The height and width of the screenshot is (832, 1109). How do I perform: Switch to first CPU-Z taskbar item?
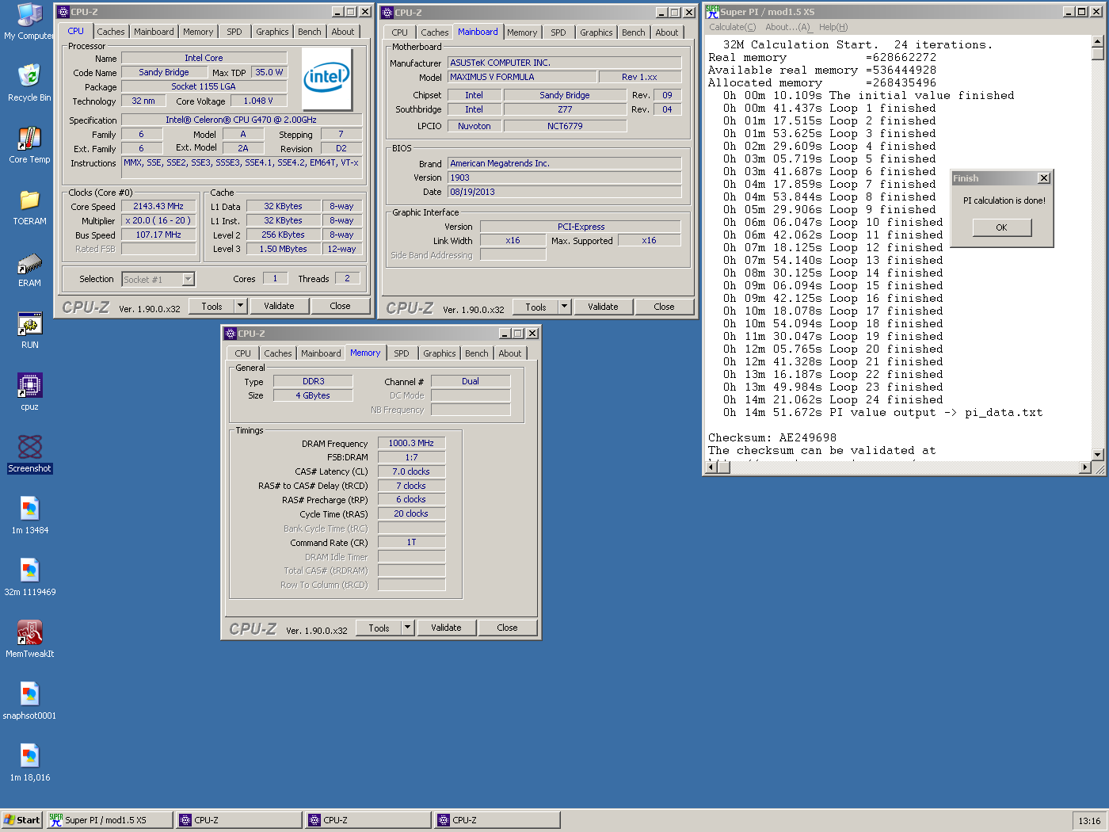(238, 820)
